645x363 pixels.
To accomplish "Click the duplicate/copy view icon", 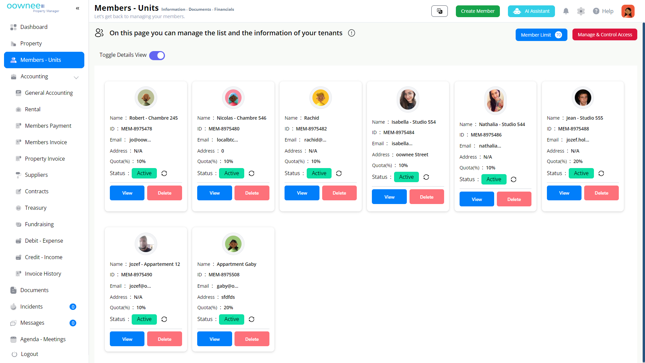I will 440,11.
